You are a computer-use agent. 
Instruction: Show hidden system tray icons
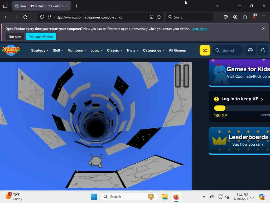pos(204,197)
